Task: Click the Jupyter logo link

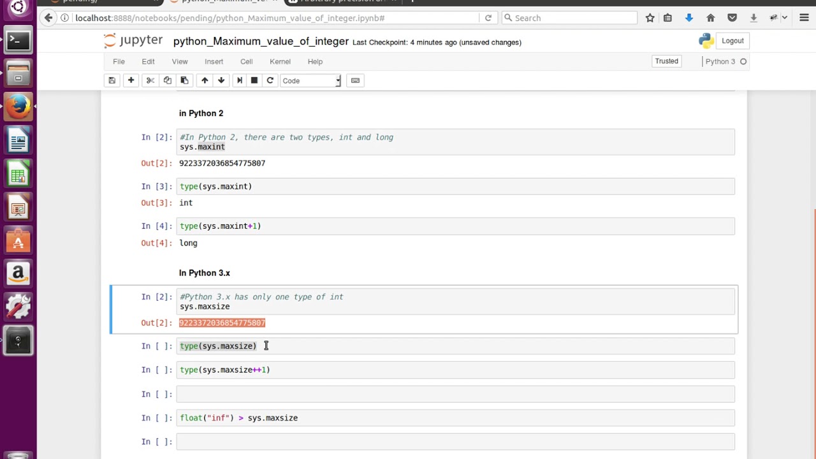Action: coord(133,41)
